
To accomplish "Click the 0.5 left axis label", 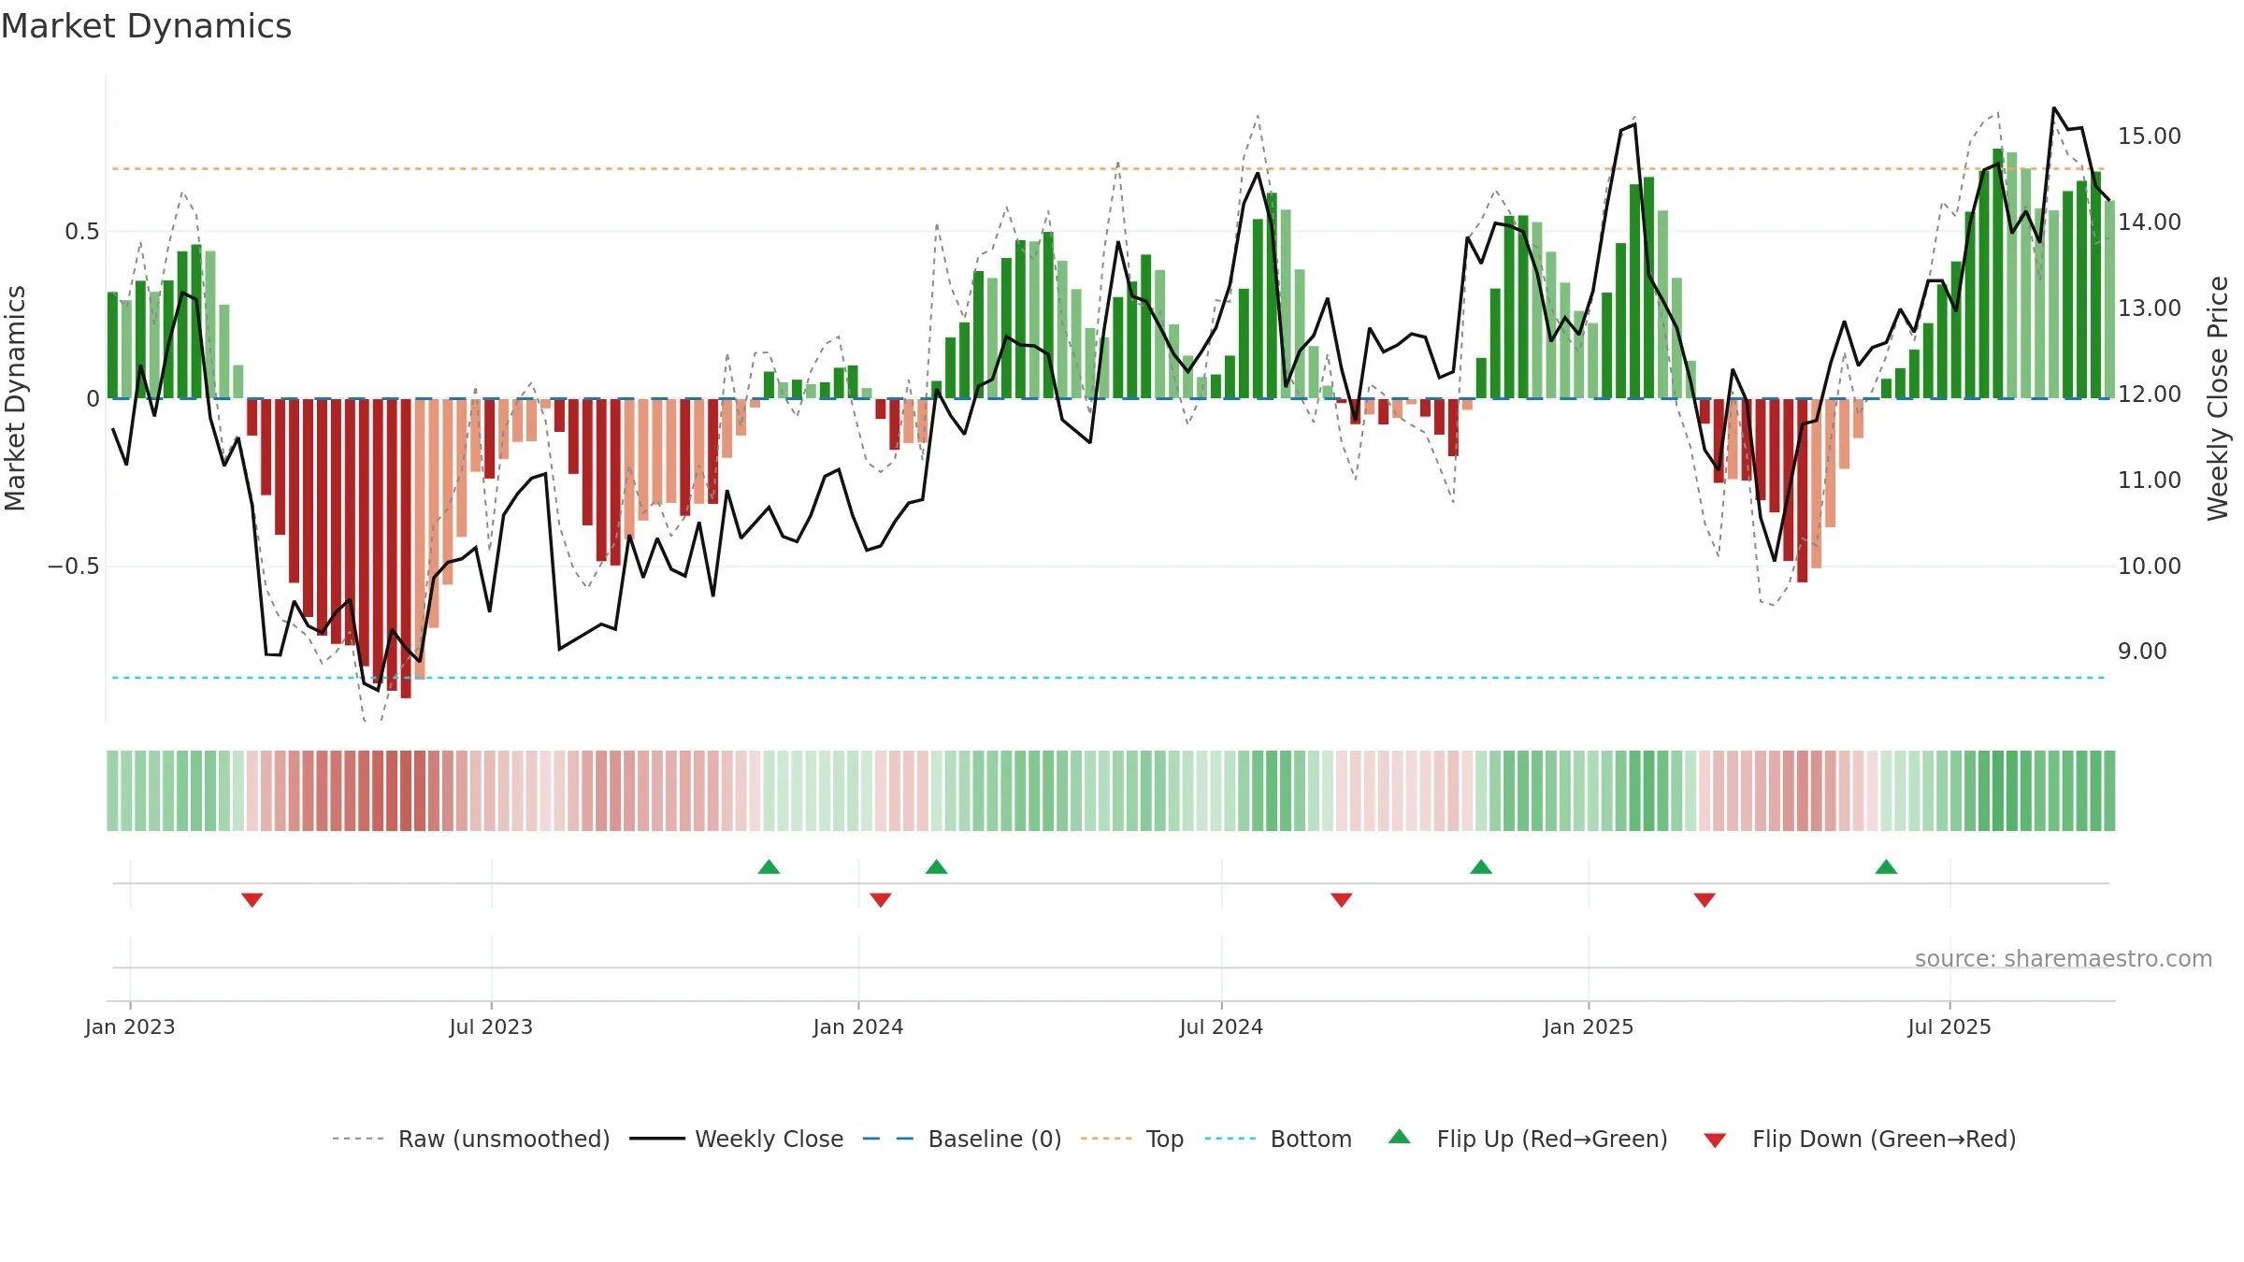I will click(81, 232).
